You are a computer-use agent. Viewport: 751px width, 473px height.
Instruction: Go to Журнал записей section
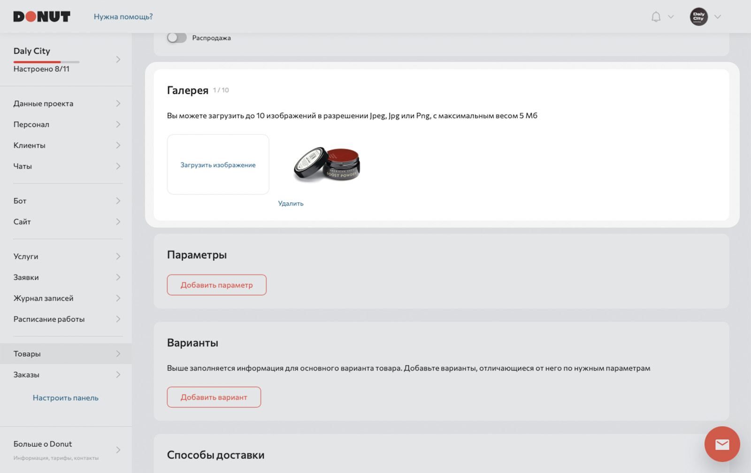click(x=66, y=298)
